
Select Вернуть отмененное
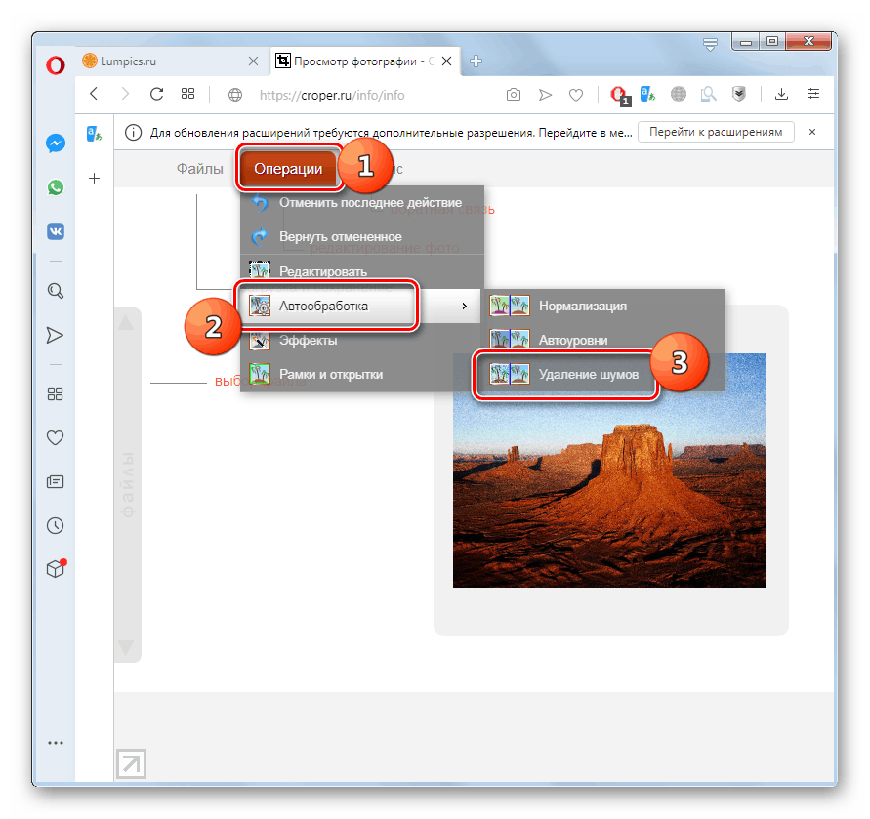coord(361,237)
